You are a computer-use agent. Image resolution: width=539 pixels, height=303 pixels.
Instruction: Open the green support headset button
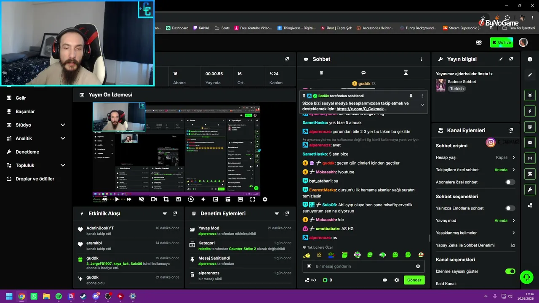526,277
